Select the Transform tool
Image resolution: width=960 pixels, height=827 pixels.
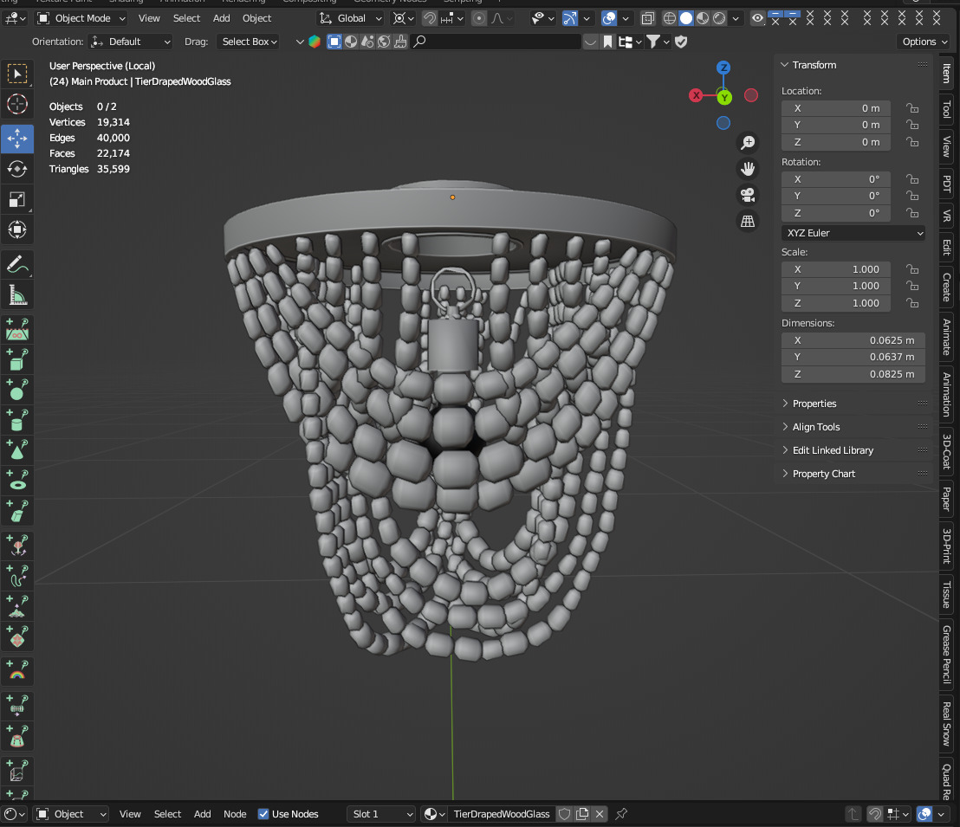click(x=17, y=230)
